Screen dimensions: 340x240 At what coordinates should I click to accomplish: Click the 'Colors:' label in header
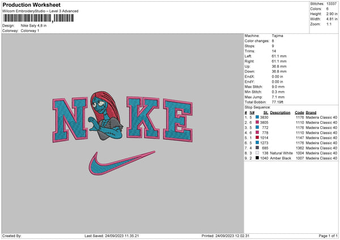(x=316, y=9)
